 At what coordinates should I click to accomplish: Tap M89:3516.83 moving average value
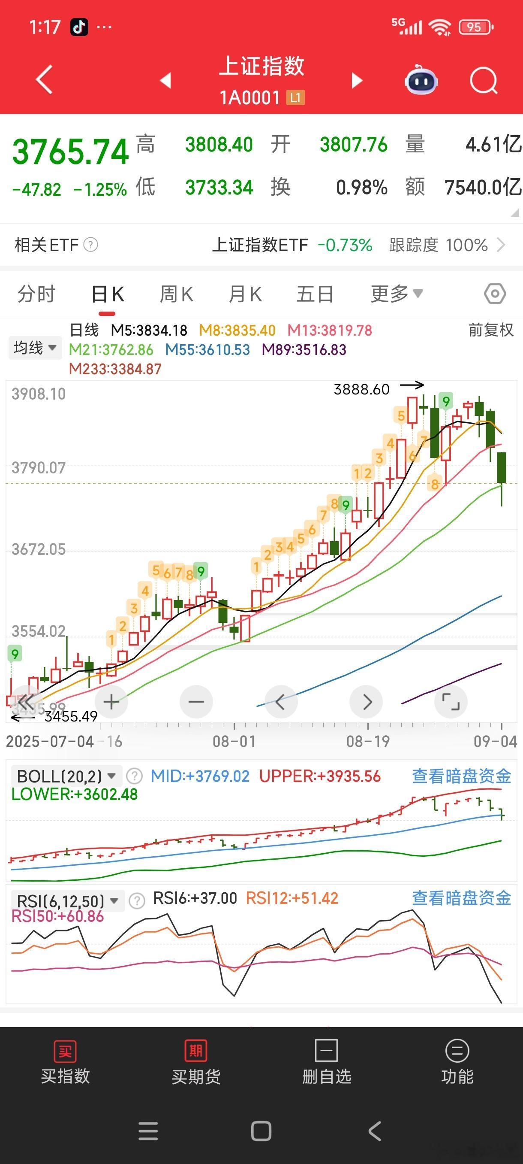pyautogui.click(x=304, y=350)
